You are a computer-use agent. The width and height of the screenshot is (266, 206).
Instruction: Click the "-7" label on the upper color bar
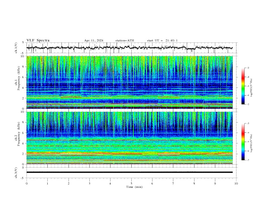click(248, 104)
